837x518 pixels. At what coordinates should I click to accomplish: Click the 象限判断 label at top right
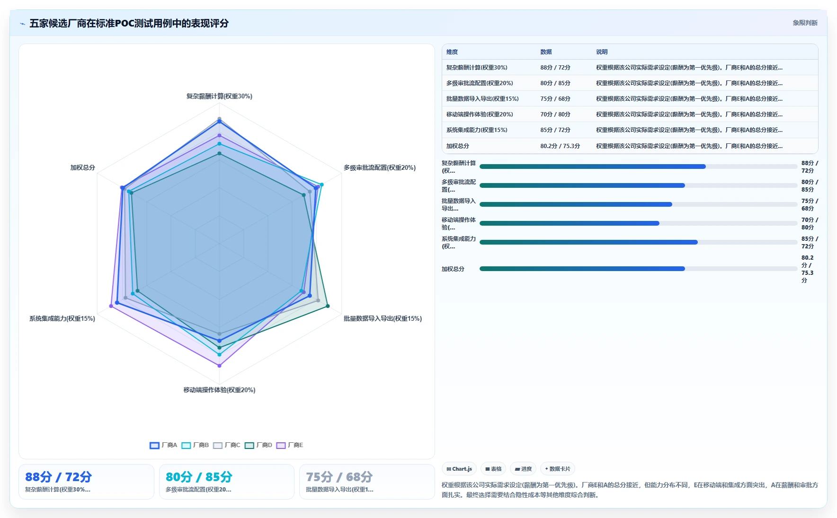coord(805,23)
